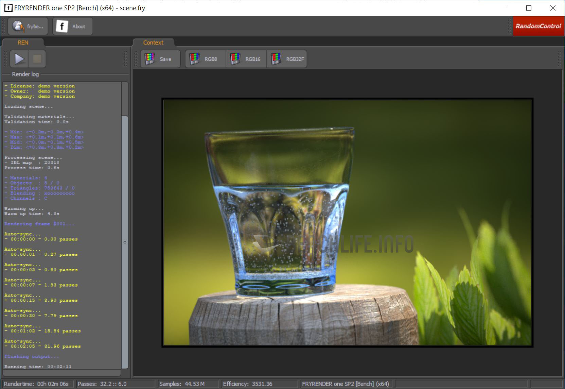Choose the RGB16 output format

[246, 59]
